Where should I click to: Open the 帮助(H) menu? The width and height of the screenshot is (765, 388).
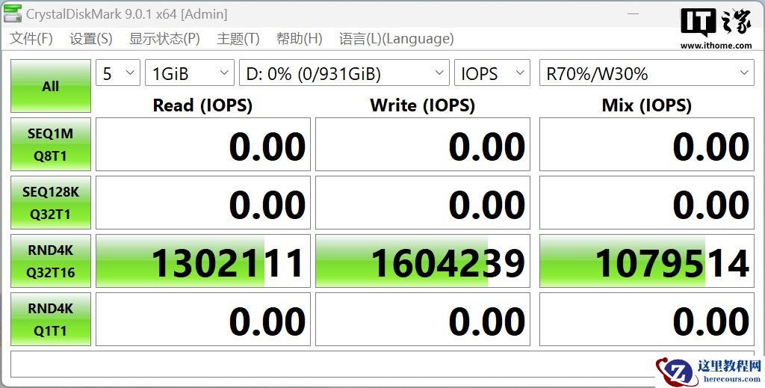click(x=300, y=39)
